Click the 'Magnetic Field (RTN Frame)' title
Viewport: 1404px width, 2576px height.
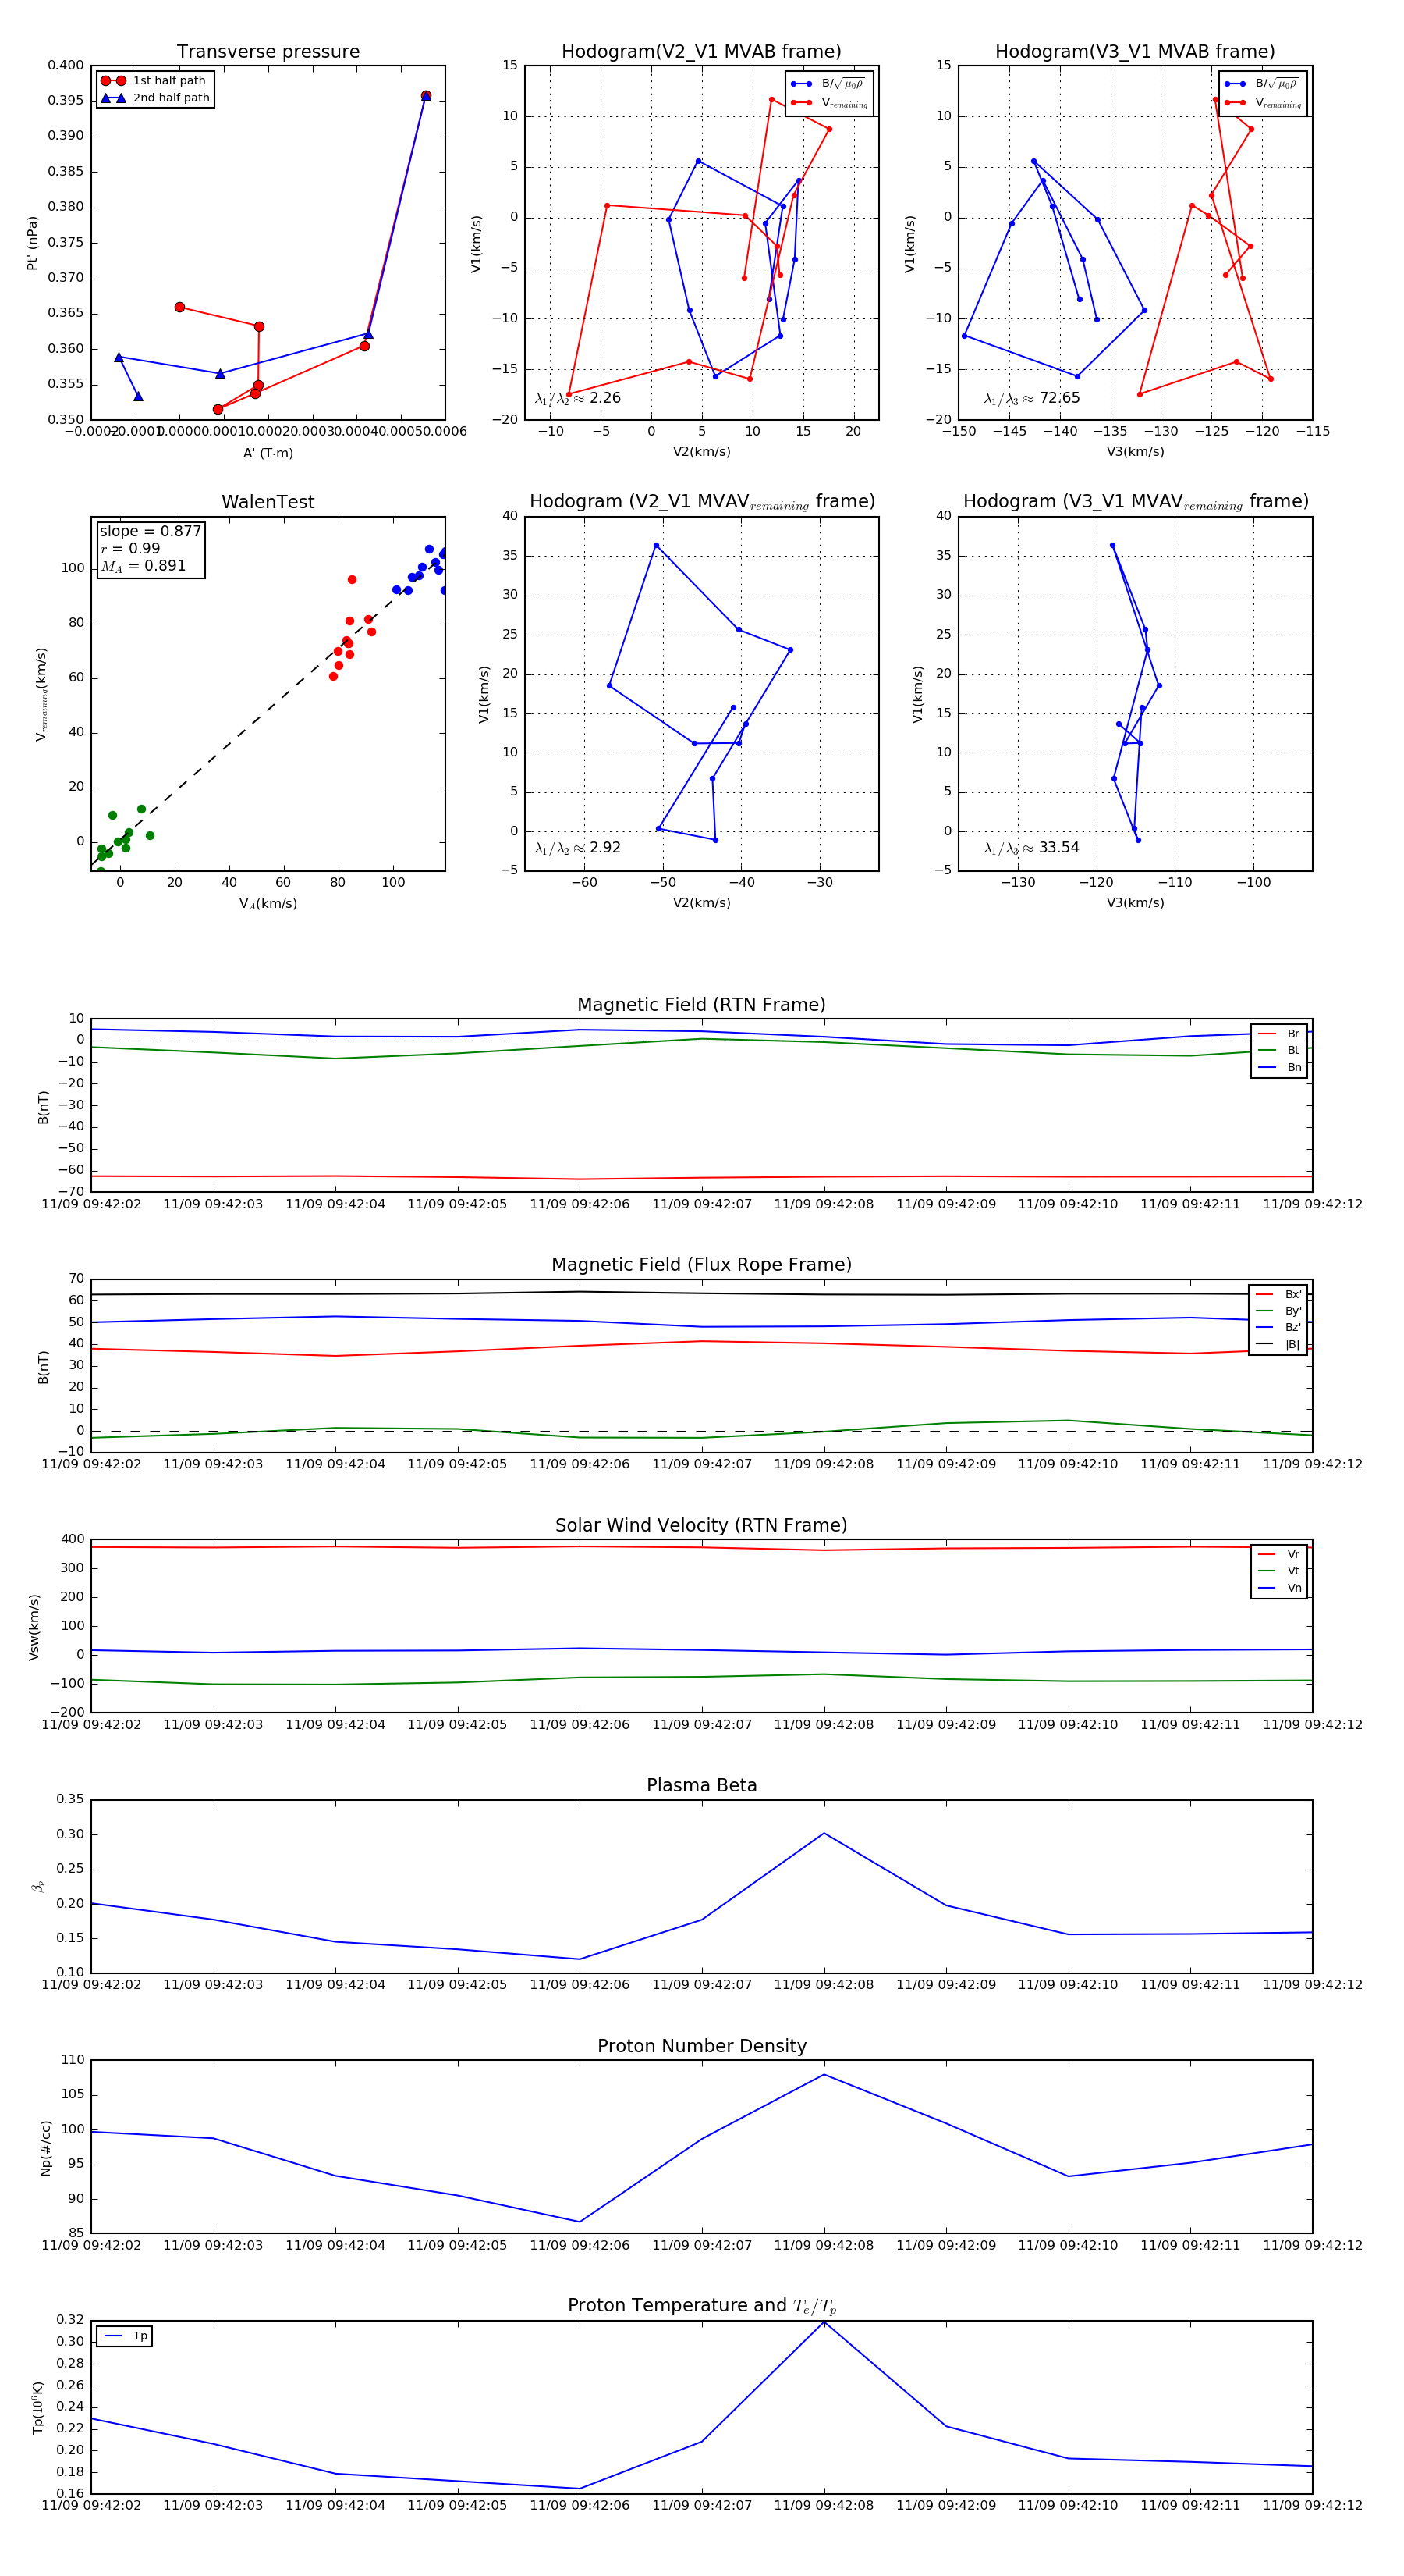(701, 1005)
